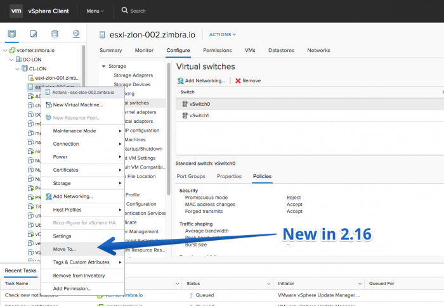Switch to the Permissions tab
The height and width of the screenshot is (306, 444).
tap(217, 50)
